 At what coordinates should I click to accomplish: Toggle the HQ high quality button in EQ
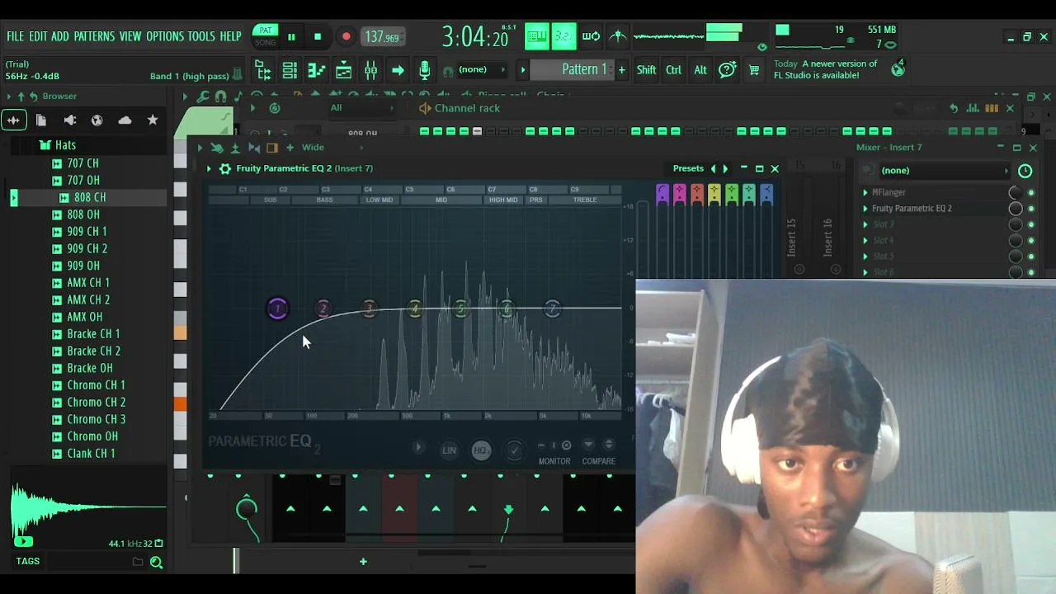[481, 450]
